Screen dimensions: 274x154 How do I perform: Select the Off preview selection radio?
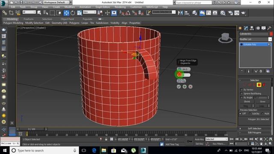(241, 113)
